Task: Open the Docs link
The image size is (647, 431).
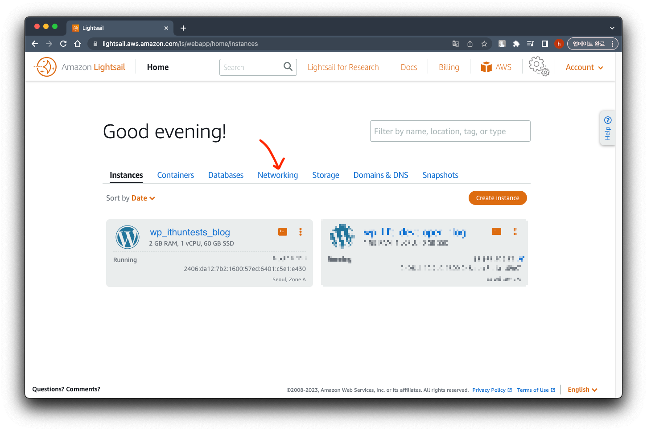Action: point(409,67)
